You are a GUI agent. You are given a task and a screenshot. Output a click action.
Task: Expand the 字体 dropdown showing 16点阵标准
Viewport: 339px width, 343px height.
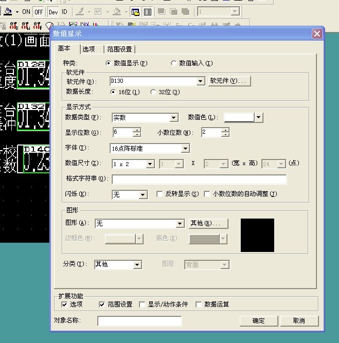coord(185,149)
